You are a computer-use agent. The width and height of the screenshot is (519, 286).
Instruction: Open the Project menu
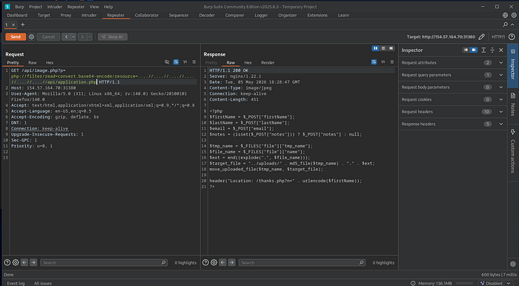pos(36,7)
